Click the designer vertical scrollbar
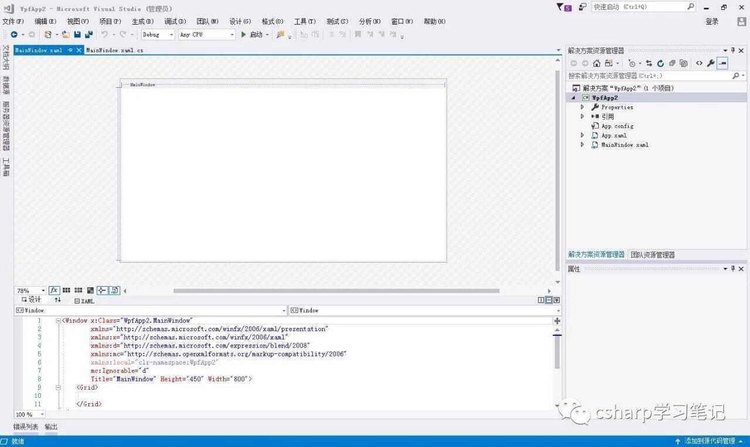 point(557,170)
